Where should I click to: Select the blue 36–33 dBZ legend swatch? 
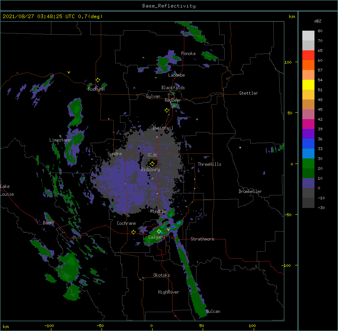[x=308, y=143]
